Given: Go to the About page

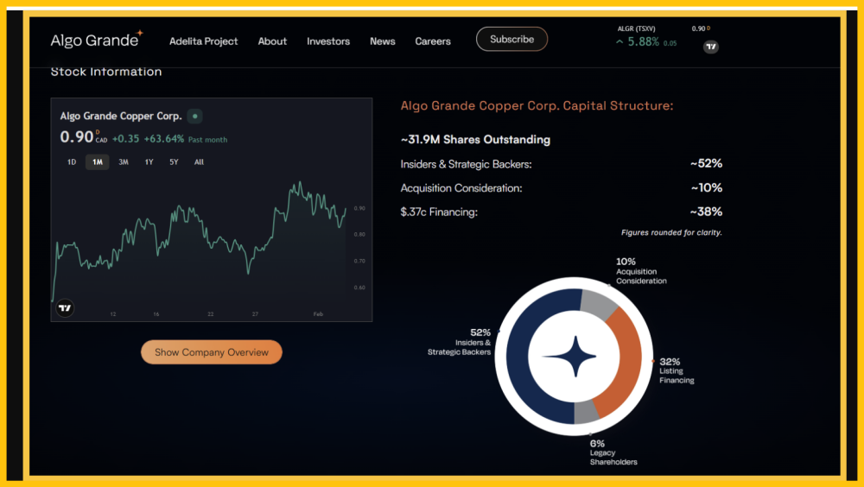Looking at the screenshot, I should (x=272, y=41).
